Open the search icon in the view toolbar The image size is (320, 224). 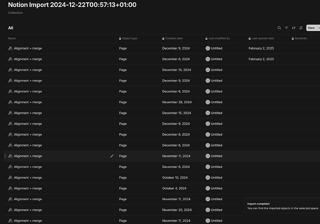pyautogui.click(x=279, y=28)
